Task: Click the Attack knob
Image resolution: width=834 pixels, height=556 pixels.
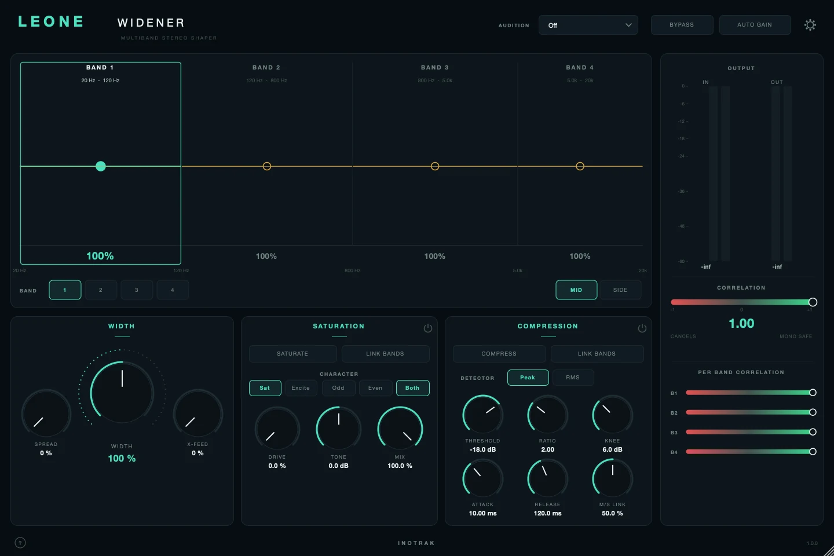Action: (483, 478)
